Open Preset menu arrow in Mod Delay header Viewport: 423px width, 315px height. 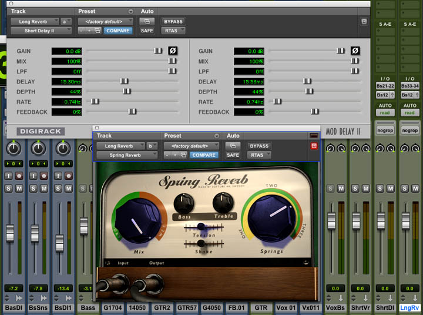point(131,11)
